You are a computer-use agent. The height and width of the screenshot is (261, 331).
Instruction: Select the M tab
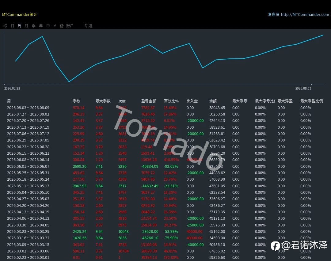[55, 26]
